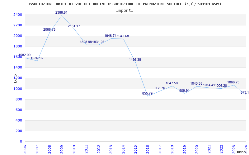
Task: Click the 800 y-axis tick
Action: [19, 99]
